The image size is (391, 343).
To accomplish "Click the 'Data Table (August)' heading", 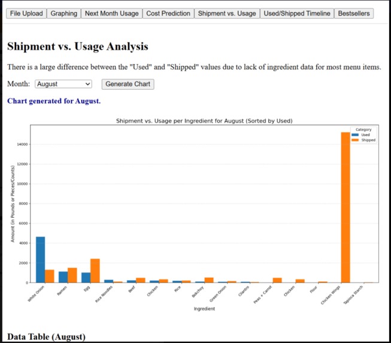I will tap(46, 337).
